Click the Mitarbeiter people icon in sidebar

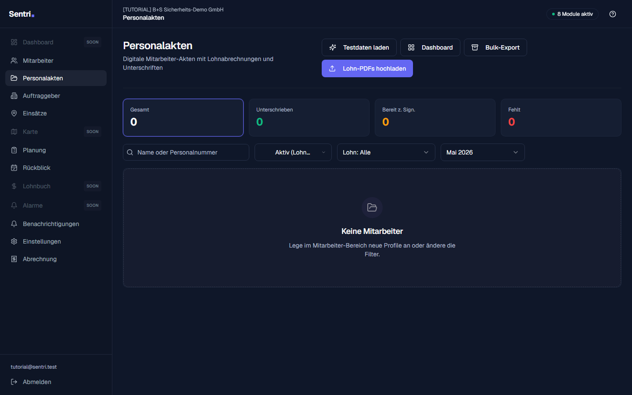[x=14, y=61]
